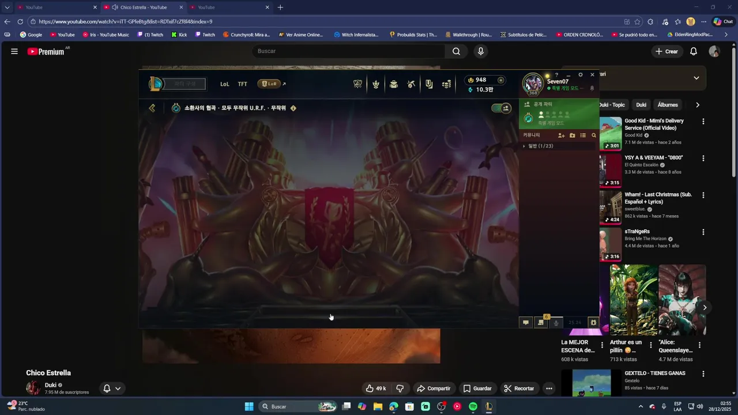Screen dimensions: 738x415
Task: Click the League of Legends logo
Action: [x=155, y=84]
